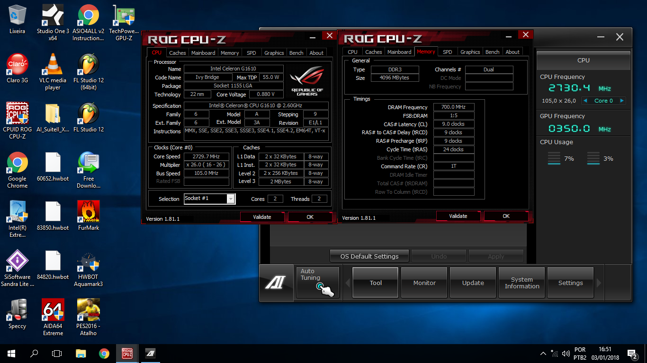The width and height of the screenshot is (647, 363).
Task: Open File Explorer from taskbar
Action: [81, 353]
